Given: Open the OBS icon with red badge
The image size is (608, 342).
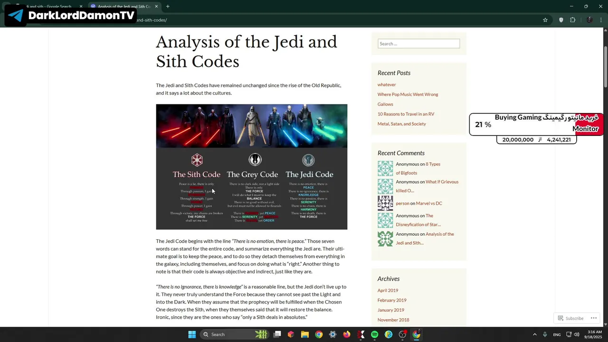Looking at the screenshot, I should point(403,334).
